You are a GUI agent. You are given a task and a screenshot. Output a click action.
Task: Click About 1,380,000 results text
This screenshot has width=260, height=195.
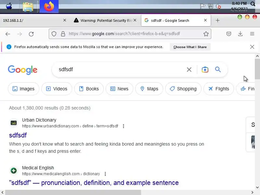pos(50,108)
